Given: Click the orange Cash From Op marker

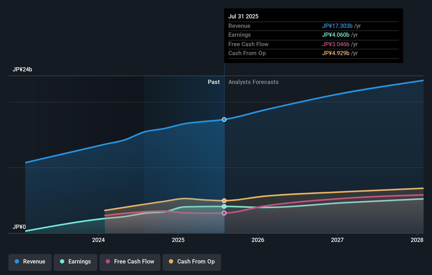Looking at the screenshot, I should click(x=224, y=200).
